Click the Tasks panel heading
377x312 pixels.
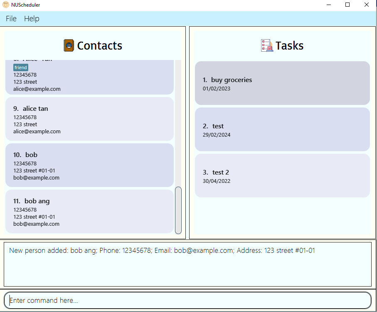[289, 45]
